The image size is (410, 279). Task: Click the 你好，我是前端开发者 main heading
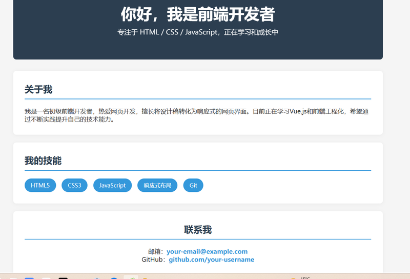tap(198, 14)
